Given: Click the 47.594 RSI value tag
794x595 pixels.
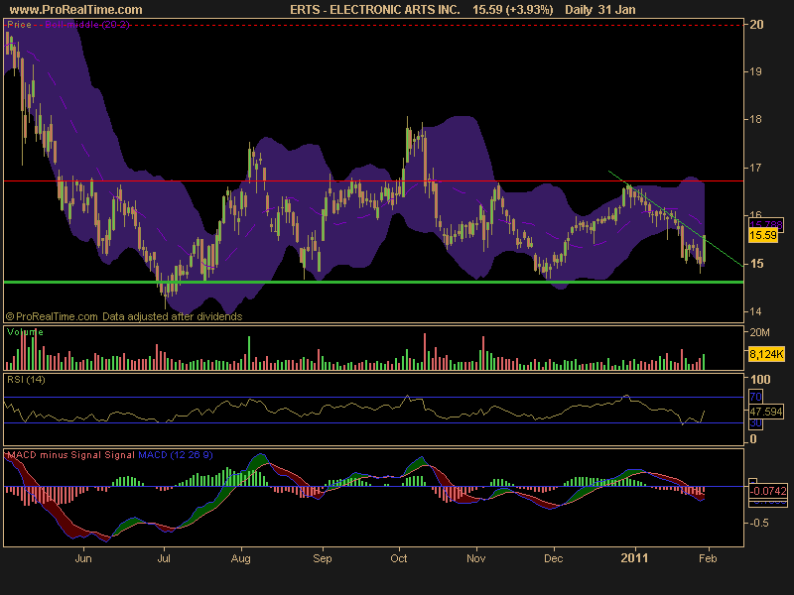Looking at the screenshot, I should [x=765, y=412].
